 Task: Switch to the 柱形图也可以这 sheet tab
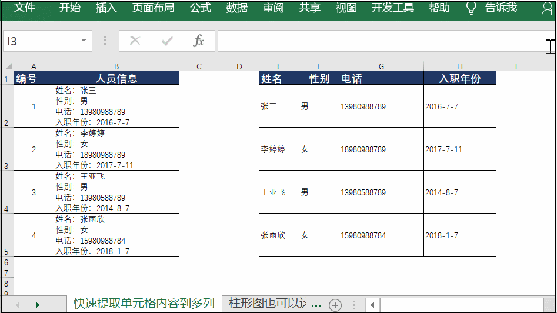268,304
